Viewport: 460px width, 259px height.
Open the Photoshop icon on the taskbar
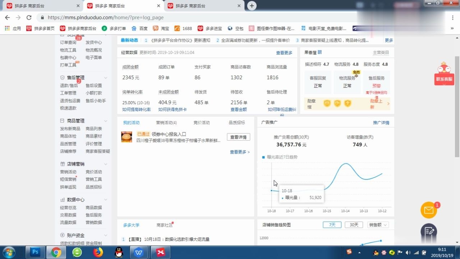click(x=35, y=252)
